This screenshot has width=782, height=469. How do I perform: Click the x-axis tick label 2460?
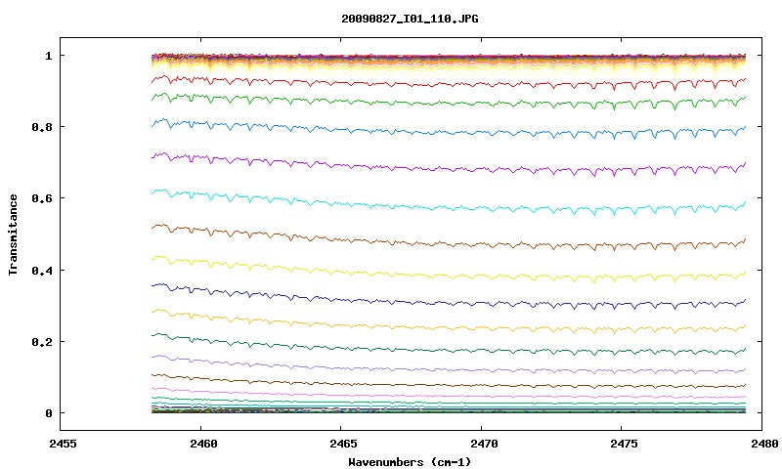point(203,444)
